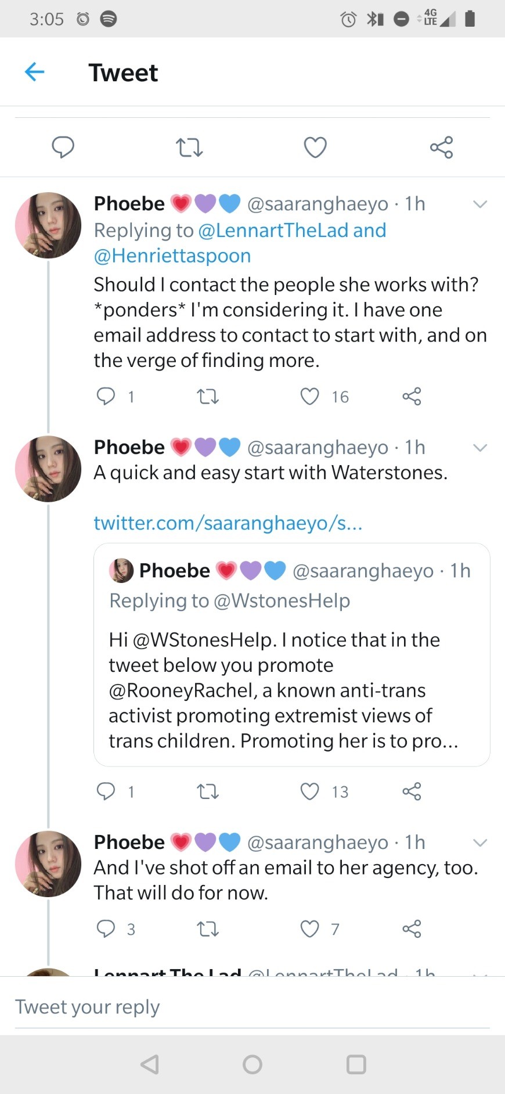Go back using the blue arrow
The width and height of the screenshot is (505, 1094).
[x=35, y=72]
